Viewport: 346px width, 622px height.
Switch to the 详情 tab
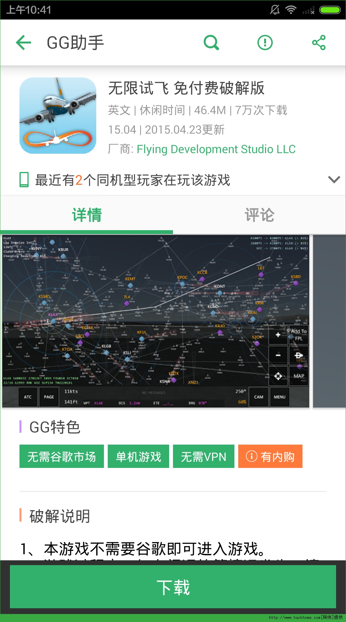point(87,215)
